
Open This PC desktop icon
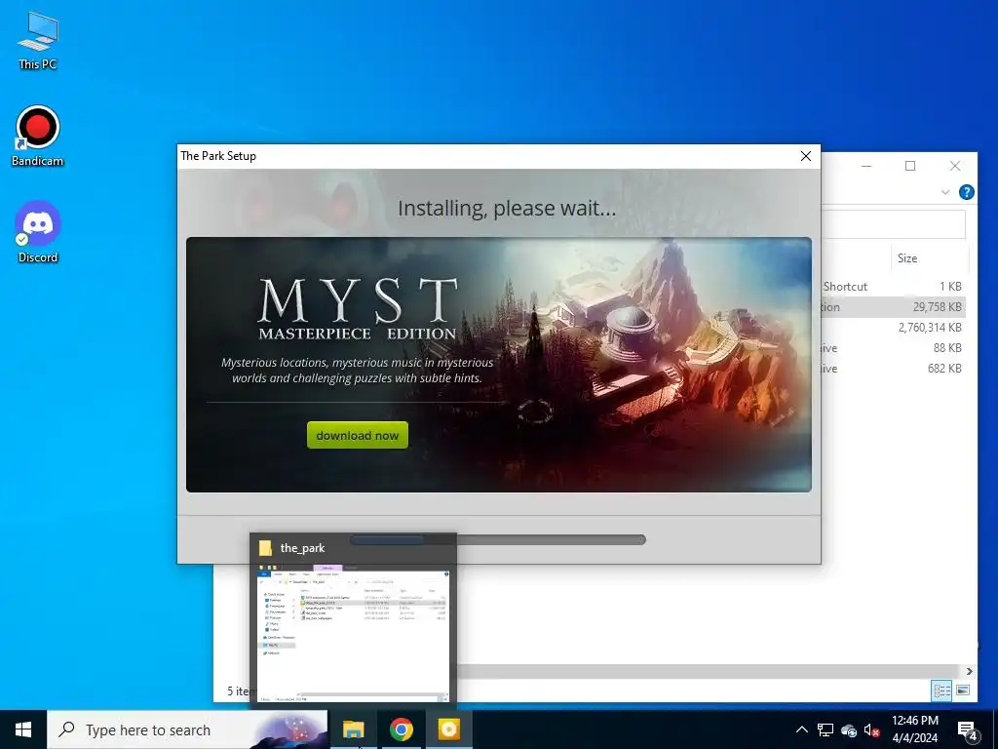click(38, 40)
